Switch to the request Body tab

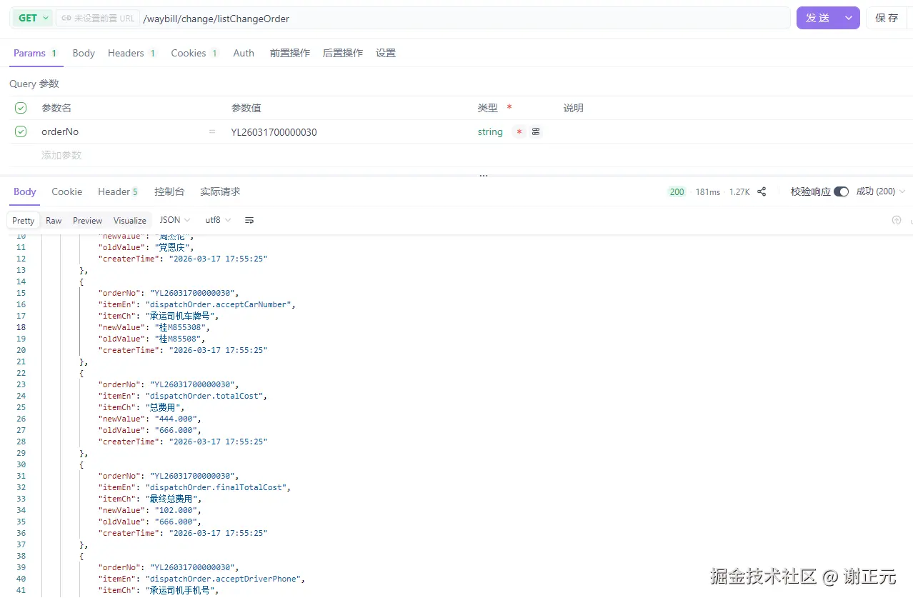click(x=84, y=53)
